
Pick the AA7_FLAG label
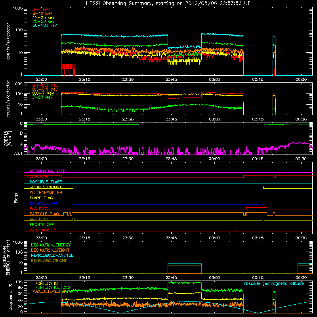[39, 219]
